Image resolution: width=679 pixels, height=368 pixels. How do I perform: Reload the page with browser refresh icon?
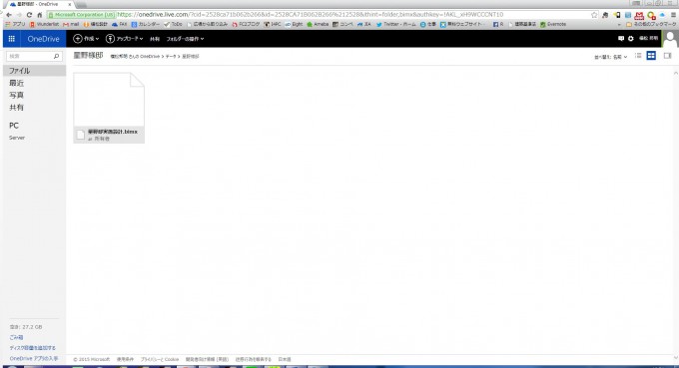coord(29,15)
